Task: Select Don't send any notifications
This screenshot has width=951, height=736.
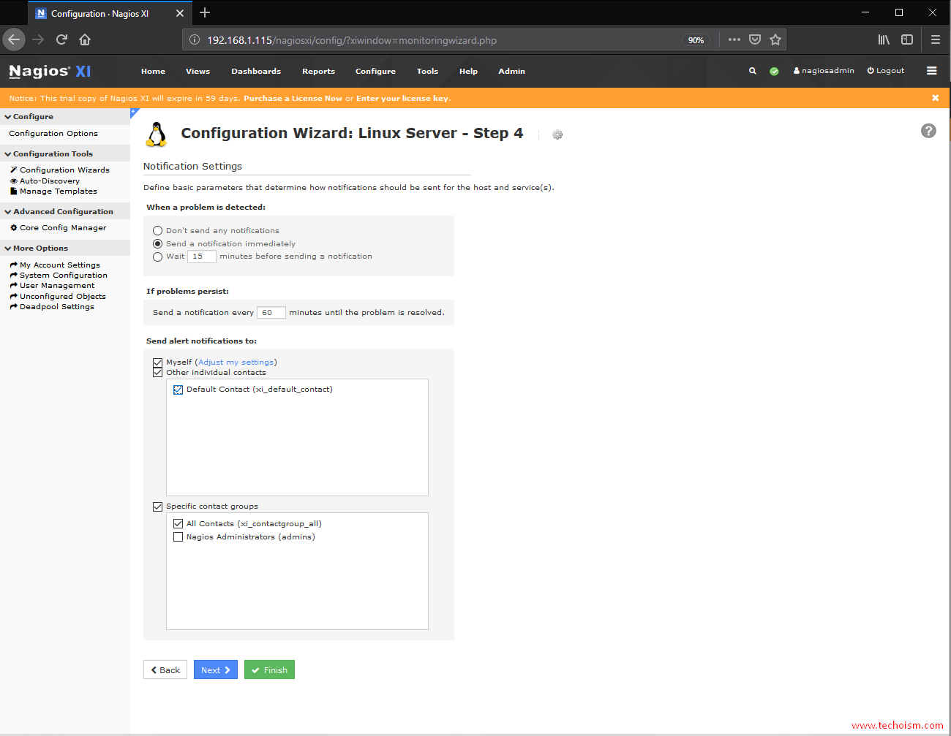Action: tap(157, 231)
